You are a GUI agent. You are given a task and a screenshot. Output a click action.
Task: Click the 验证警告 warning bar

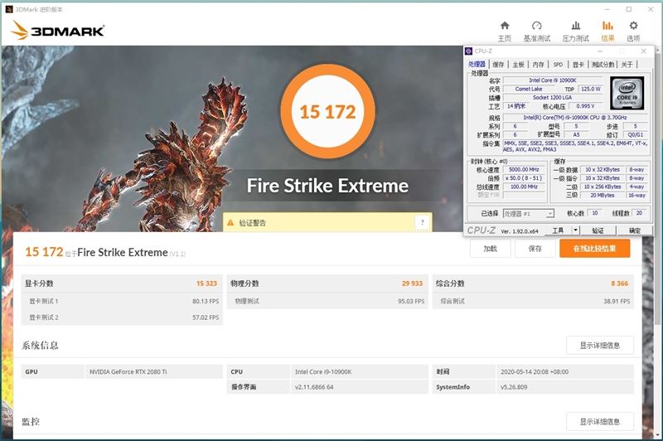[x=327, y=222]
